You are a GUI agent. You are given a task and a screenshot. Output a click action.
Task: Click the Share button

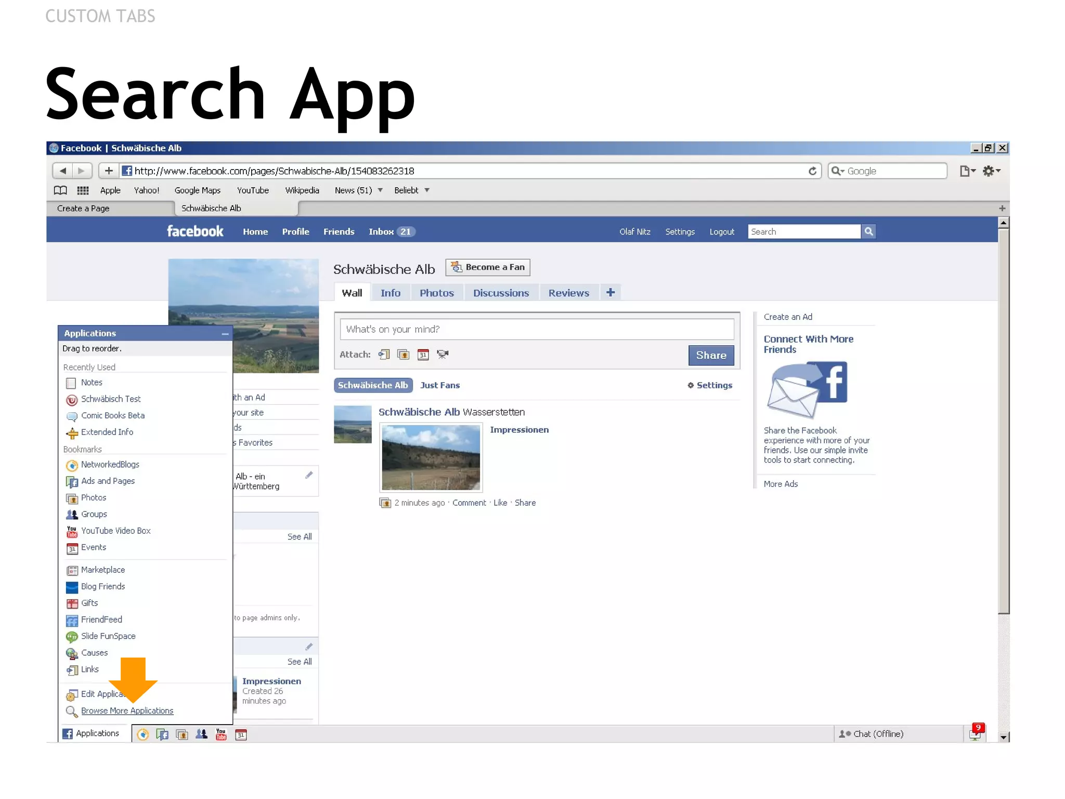click(x=711, y=356)
